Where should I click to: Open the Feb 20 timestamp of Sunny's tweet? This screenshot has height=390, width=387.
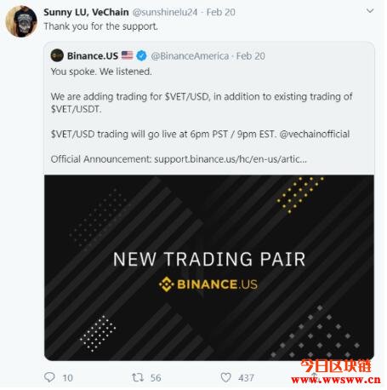pos(221,12)
